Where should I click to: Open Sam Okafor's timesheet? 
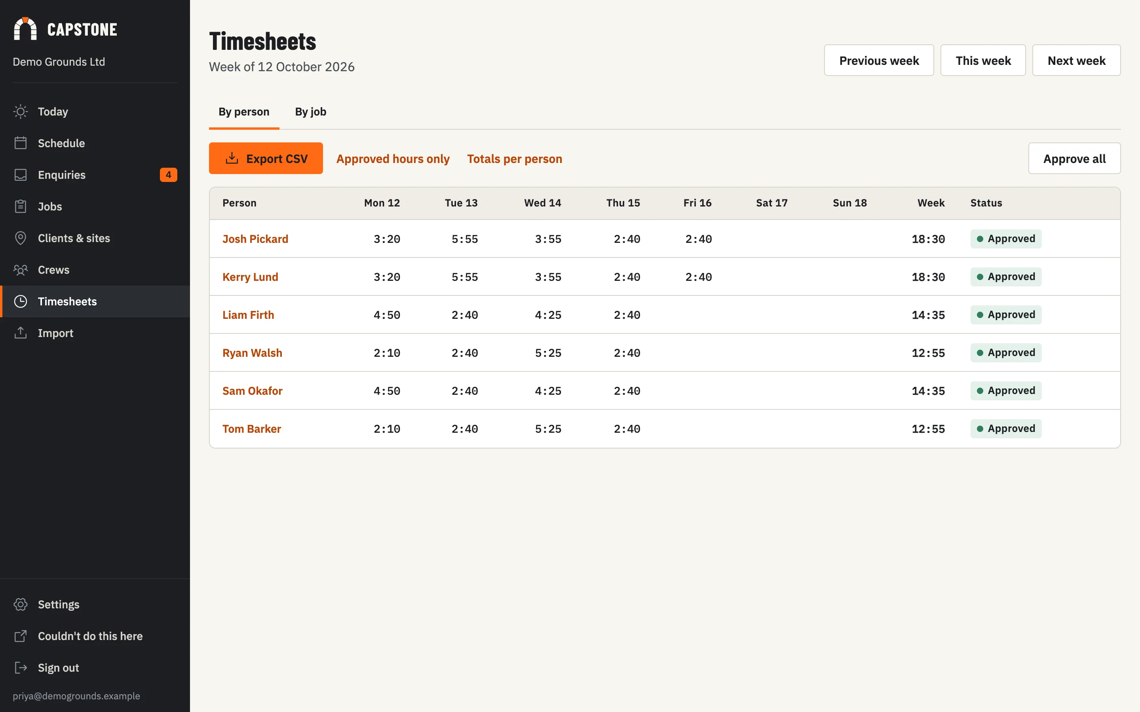tap(252, 391)
